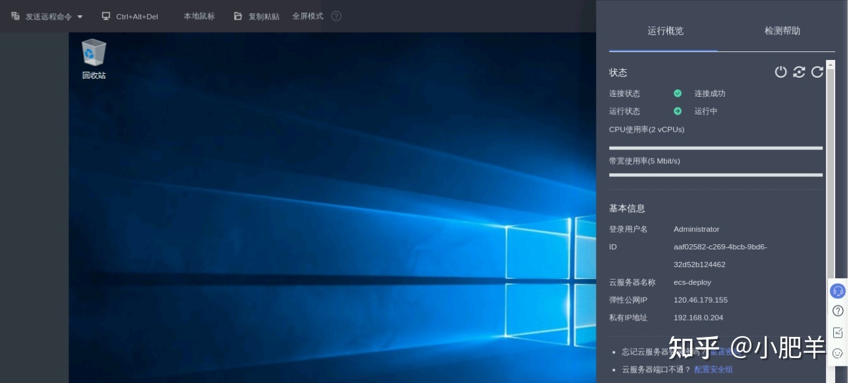Click the 复制粘贴 clipboard icon
849x383 pixels.
237,16
